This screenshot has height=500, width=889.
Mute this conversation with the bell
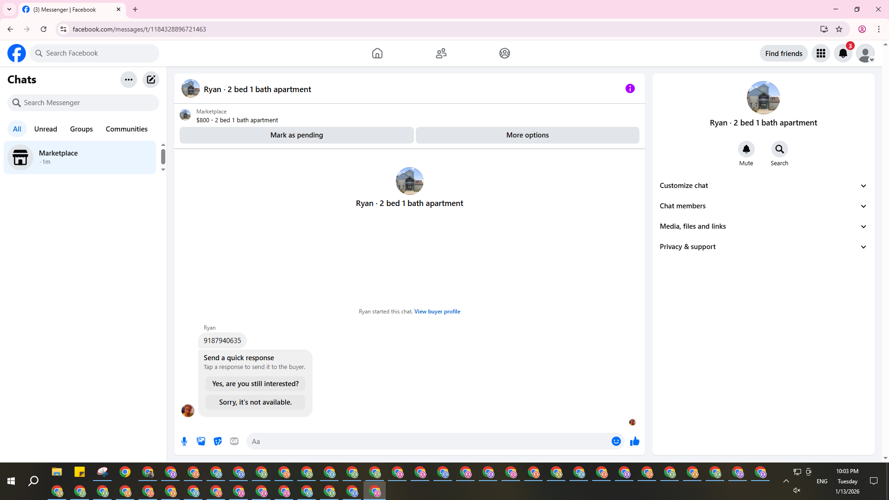click(x=746, y=149)
